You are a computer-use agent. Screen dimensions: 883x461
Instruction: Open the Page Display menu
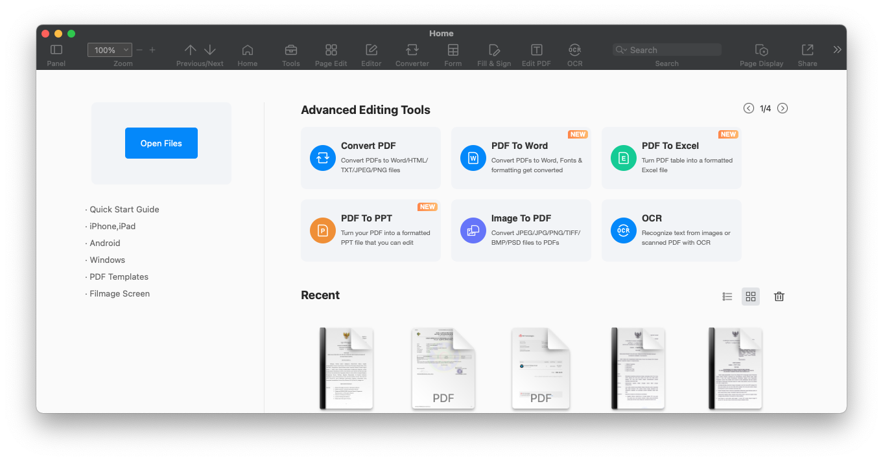[x=762, y=50]
